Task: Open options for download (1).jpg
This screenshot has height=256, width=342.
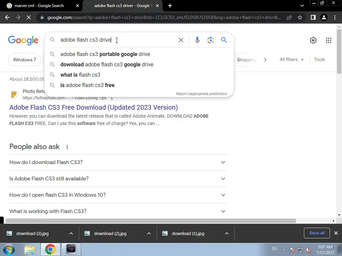Action: coord(227,234)
